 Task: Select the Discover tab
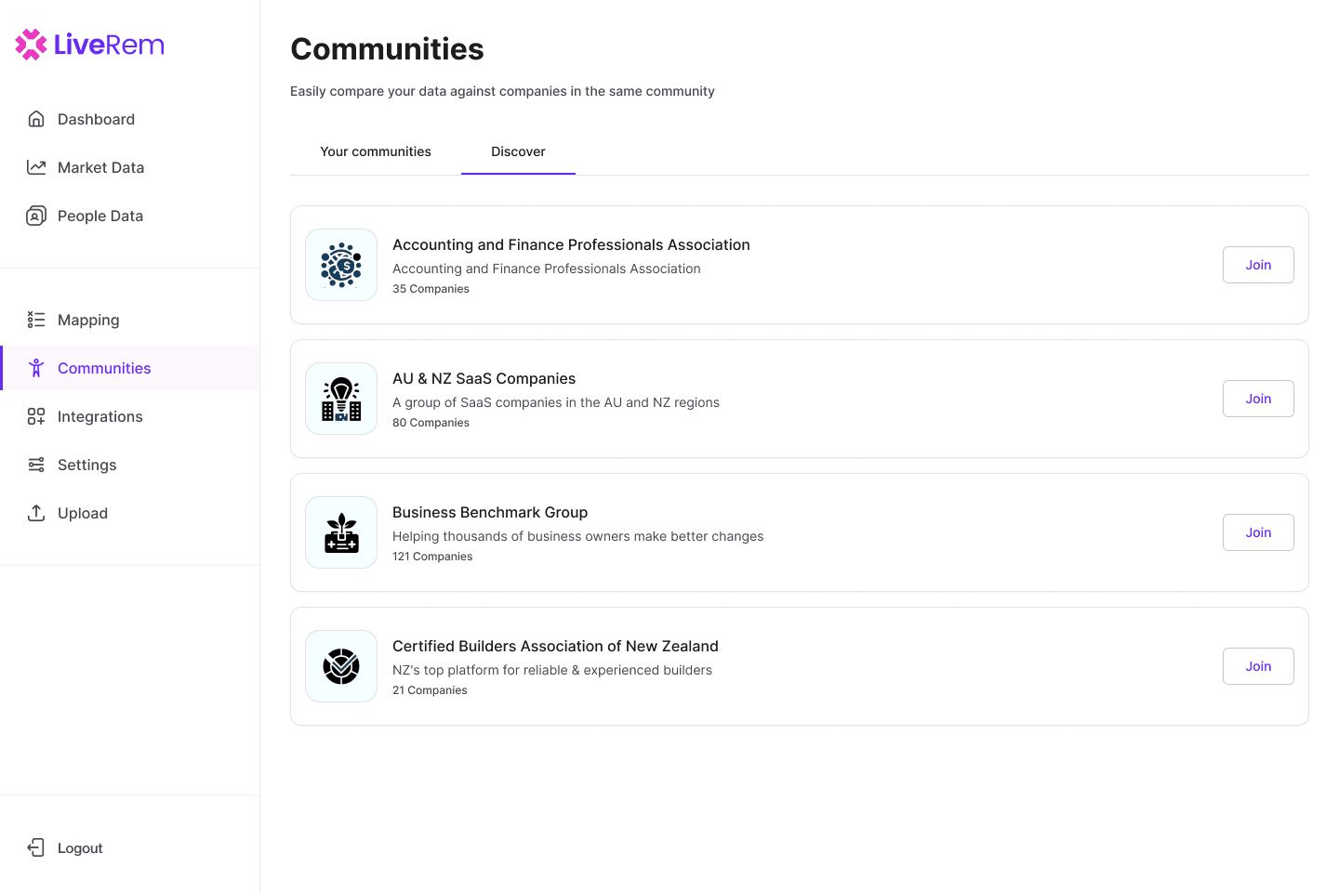click(518, 151)
